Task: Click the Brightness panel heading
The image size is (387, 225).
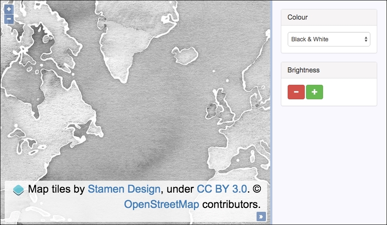Action: (x=329, y=70)
